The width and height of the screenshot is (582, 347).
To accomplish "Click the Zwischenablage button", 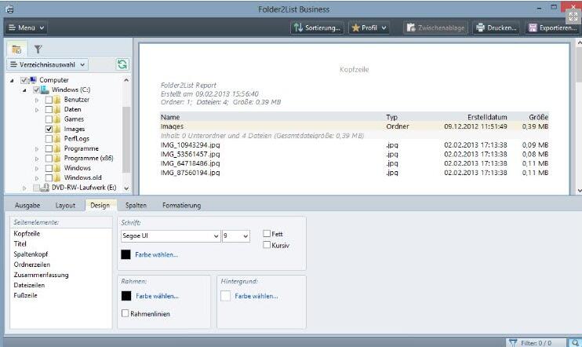I will coord(435,27).
